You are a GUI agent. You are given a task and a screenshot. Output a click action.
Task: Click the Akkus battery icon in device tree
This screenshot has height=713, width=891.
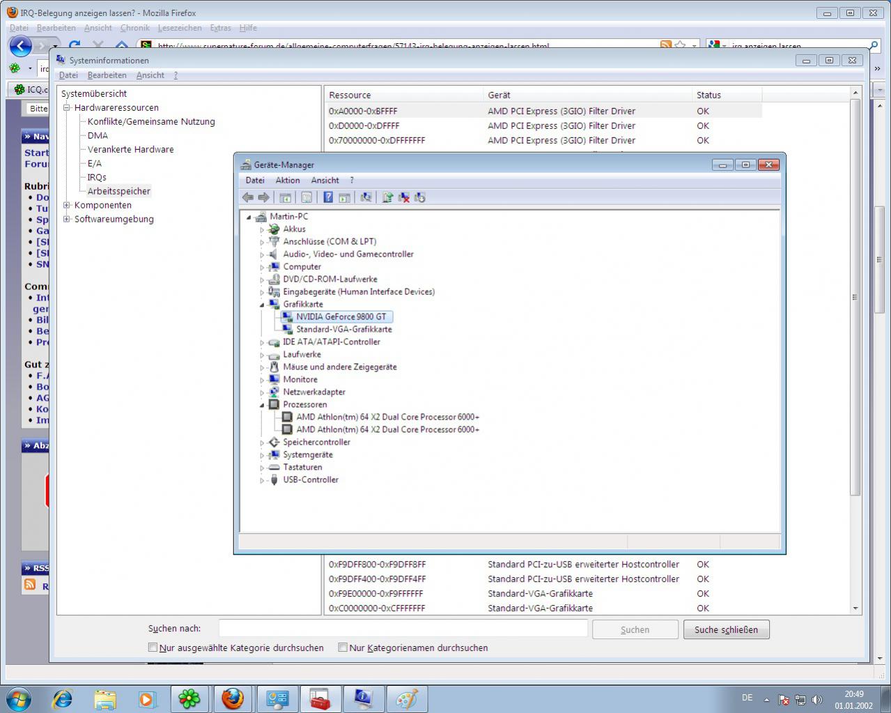(274, 229)
